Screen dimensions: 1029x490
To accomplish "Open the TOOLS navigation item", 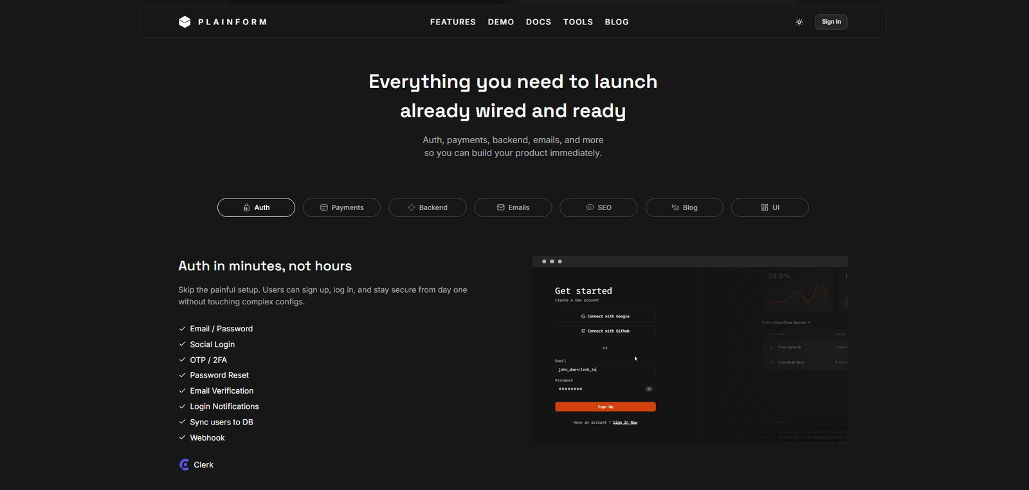I will 578,22.
